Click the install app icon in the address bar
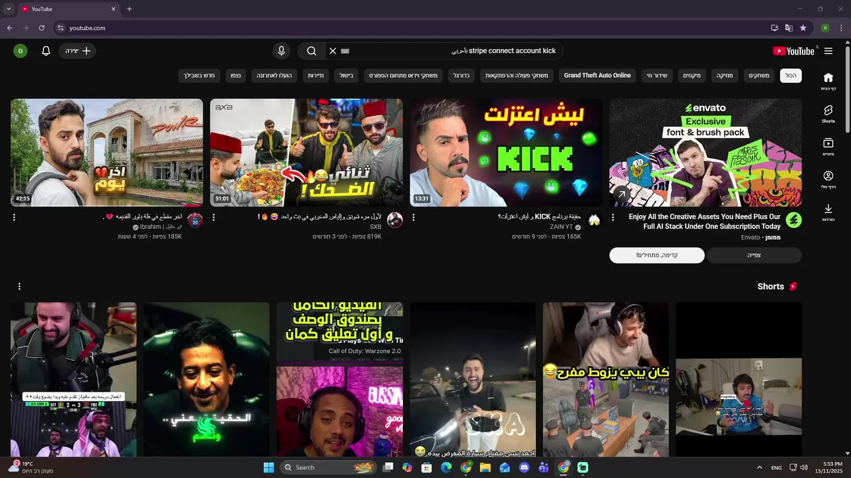The height and width of the screenshot is (478, 851). pos(775,28)
